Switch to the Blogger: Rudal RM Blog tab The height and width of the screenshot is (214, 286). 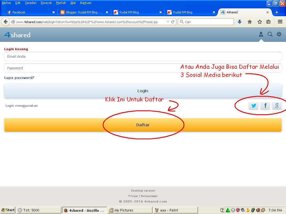coord(84,12)
